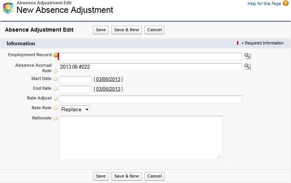Click the Rationale help icon
Image resolution: width=291 pixels, height=183 pixels.
[x=55, y=118]
